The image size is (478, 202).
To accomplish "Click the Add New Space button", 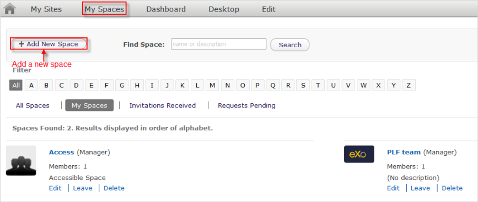I will pyautogui.click(x=49, y=44).
